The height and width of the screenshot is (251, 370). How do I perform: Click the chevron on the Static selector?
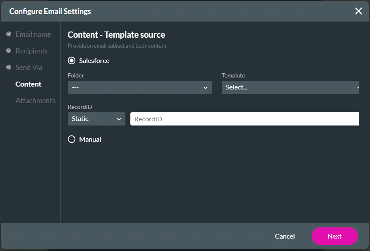point(120,119)
